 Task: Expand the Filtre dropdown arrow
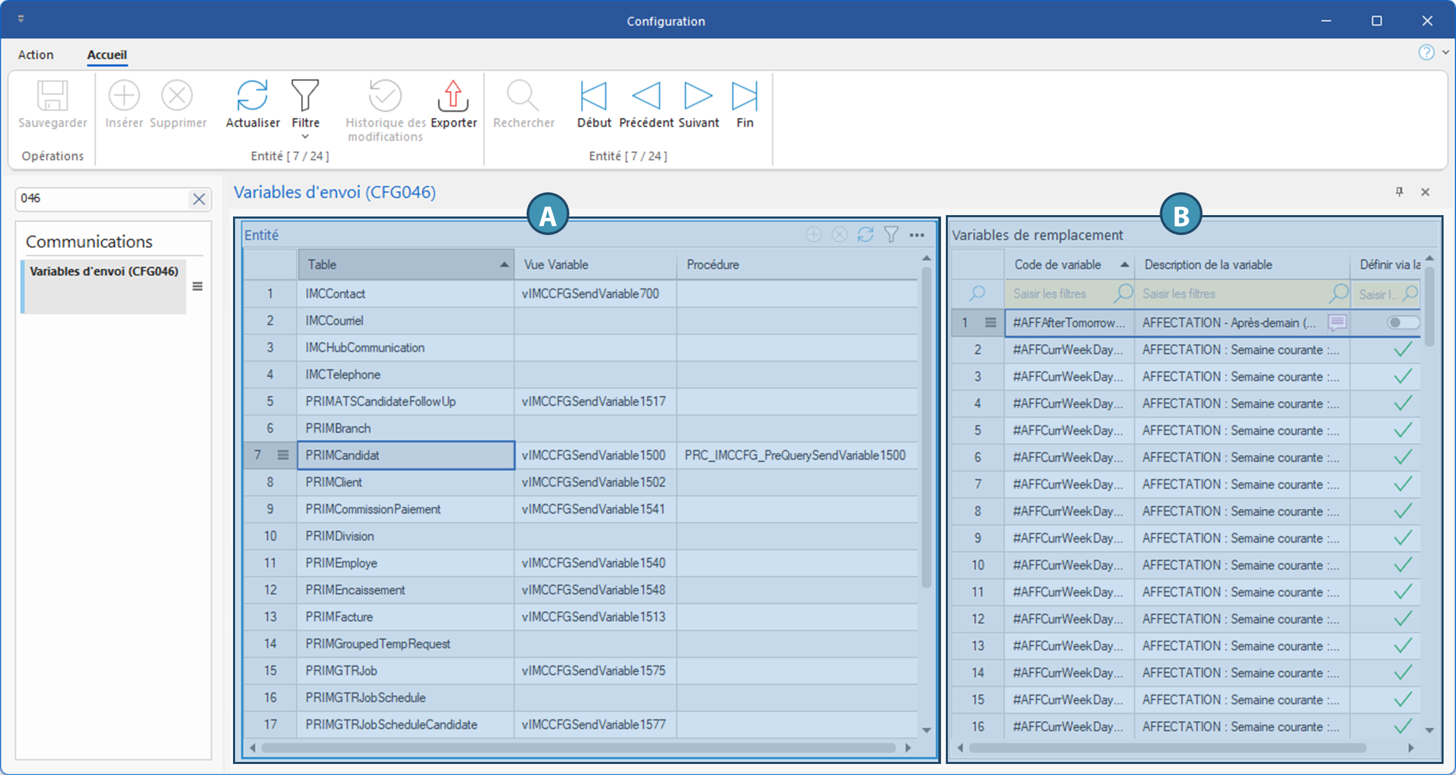click(305, 137)
